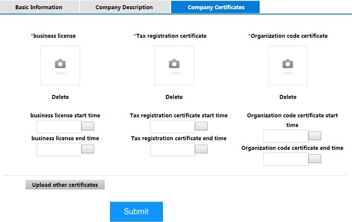Open date picker for Tax registration start time
Viewport: 352px width, 222px height.
(202, 126)
